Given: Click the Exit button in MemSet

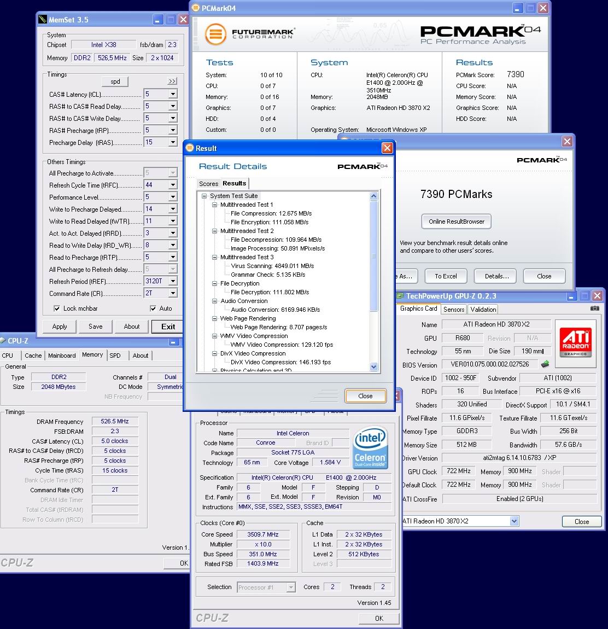Looking at the screenshot, I should pyautogui.click(x=168, y=327).
